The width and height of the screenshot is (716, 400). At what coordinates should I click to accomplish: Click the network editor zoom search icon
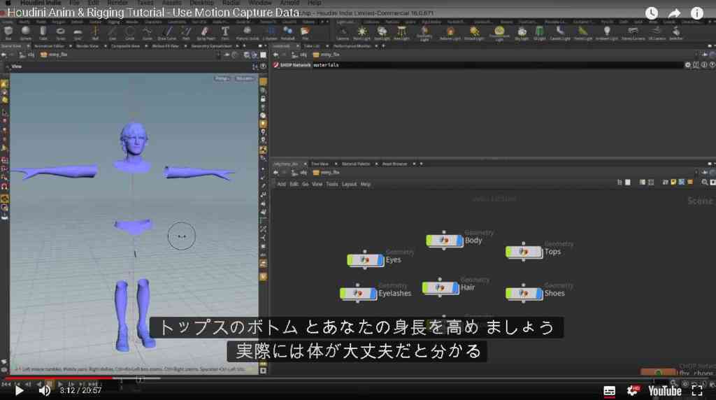pyautogui.click(x=705, y=183)
